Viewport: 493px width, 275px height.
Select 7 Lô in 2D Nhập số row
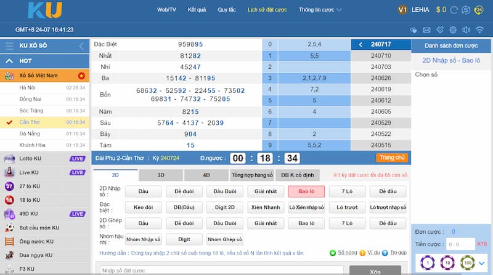click(347, 191)
